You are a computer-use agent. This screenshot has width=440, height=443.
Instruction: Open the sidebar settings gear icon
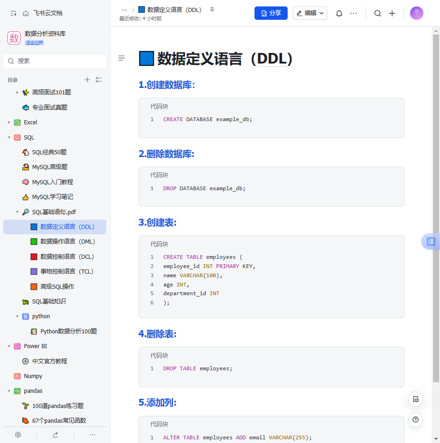(x=18, y=435)
